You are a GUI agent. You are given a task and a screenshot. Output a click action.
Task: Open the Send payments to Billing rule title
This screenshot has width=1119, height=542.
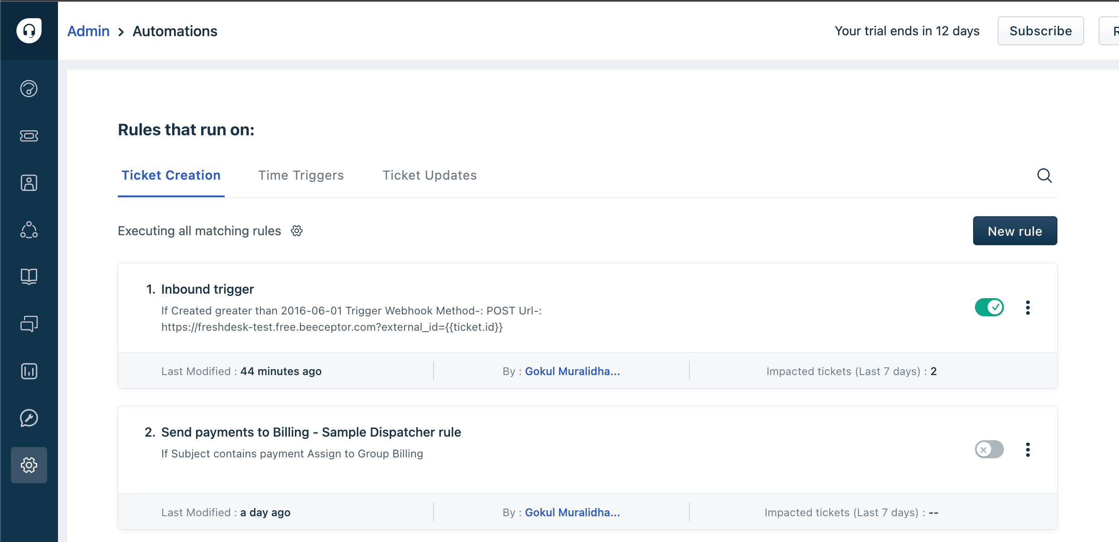click(311, 432)
